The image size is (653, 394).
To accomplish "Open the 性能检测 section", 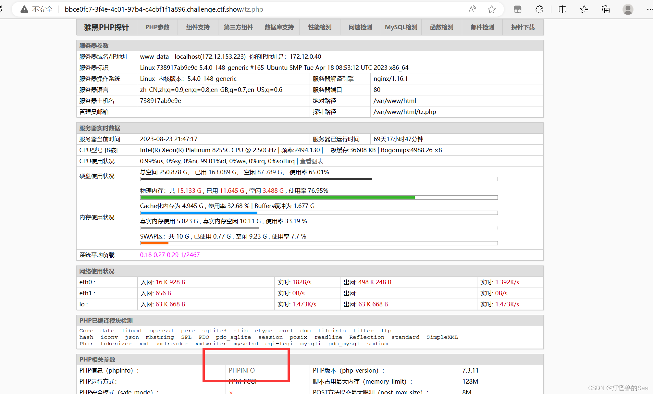I will 320,27.
